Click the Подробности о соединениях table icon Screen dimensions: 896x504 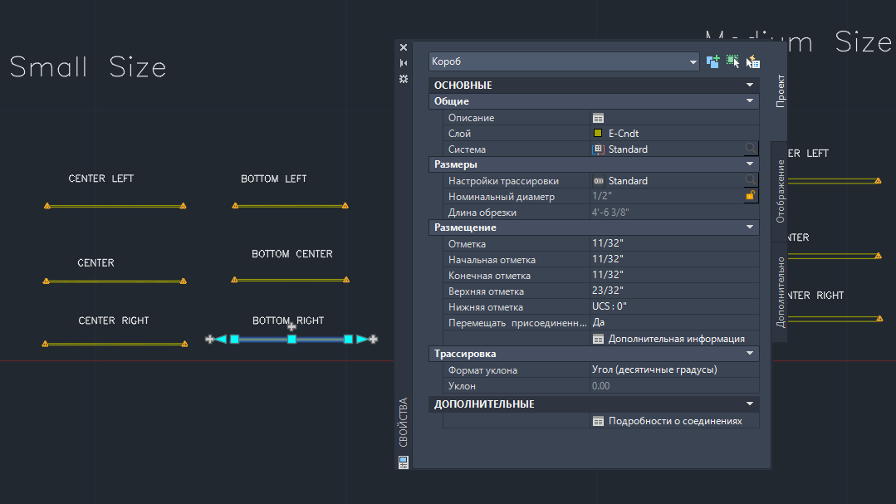click(x=598, y=421)
